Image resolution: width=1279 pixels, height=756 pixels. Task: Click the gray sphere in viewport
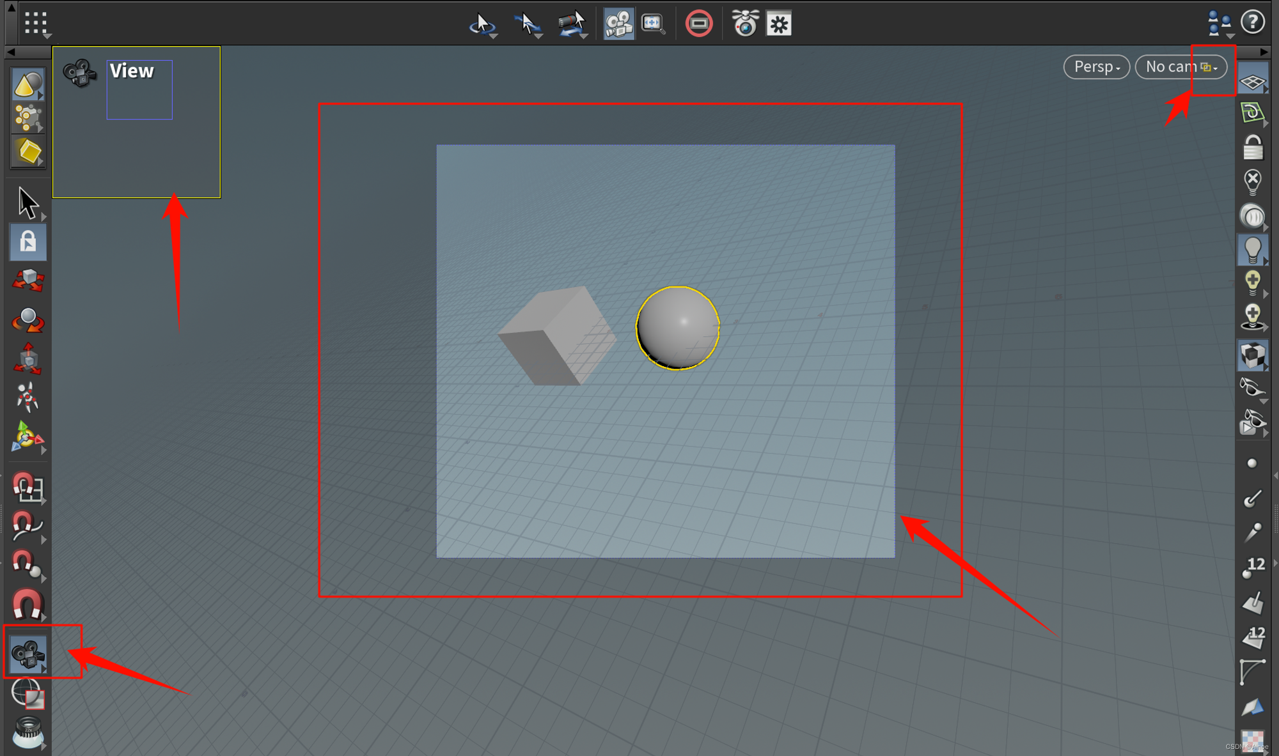pyautogui.click(x=677, y=328)
